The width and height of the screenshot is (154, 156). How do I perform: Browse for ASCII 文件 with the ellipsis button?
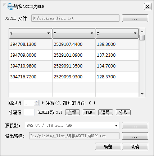pyautogui.click(x=135, y=18)
